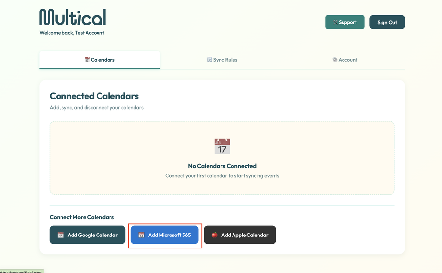Click the calendar icon in Calendars tab
Screen dimensions: 442x273
coord(87,60)
